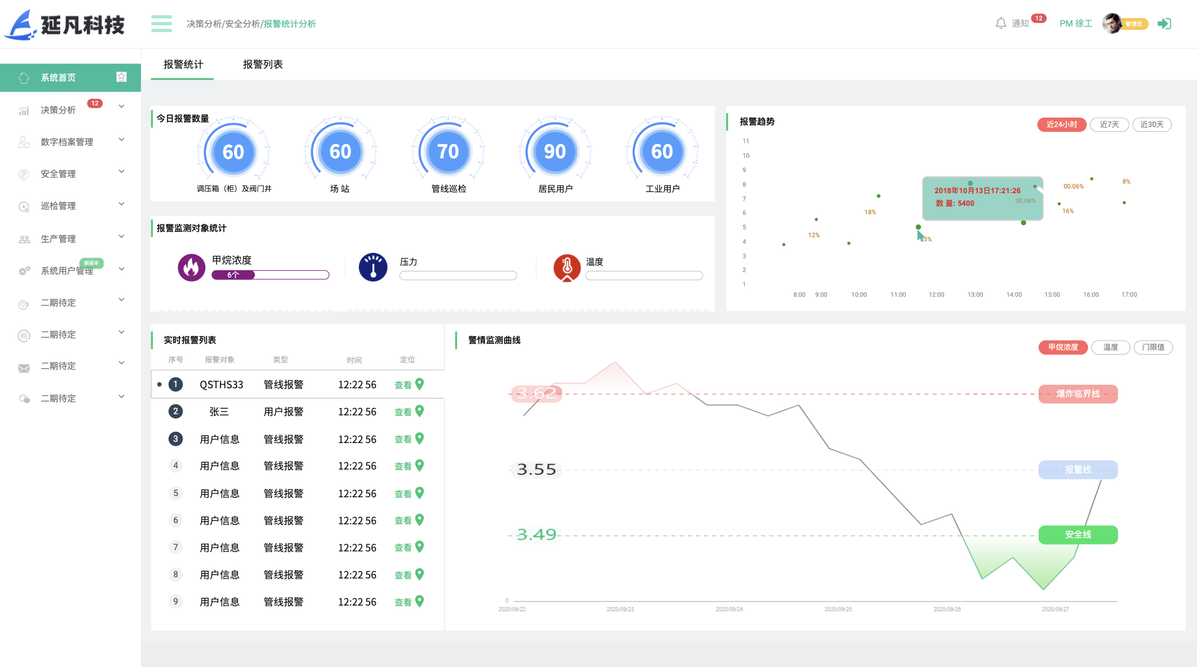Open the 系统首页 menu item
This screenshot has height=667, width=1197.
pos(58,78)
